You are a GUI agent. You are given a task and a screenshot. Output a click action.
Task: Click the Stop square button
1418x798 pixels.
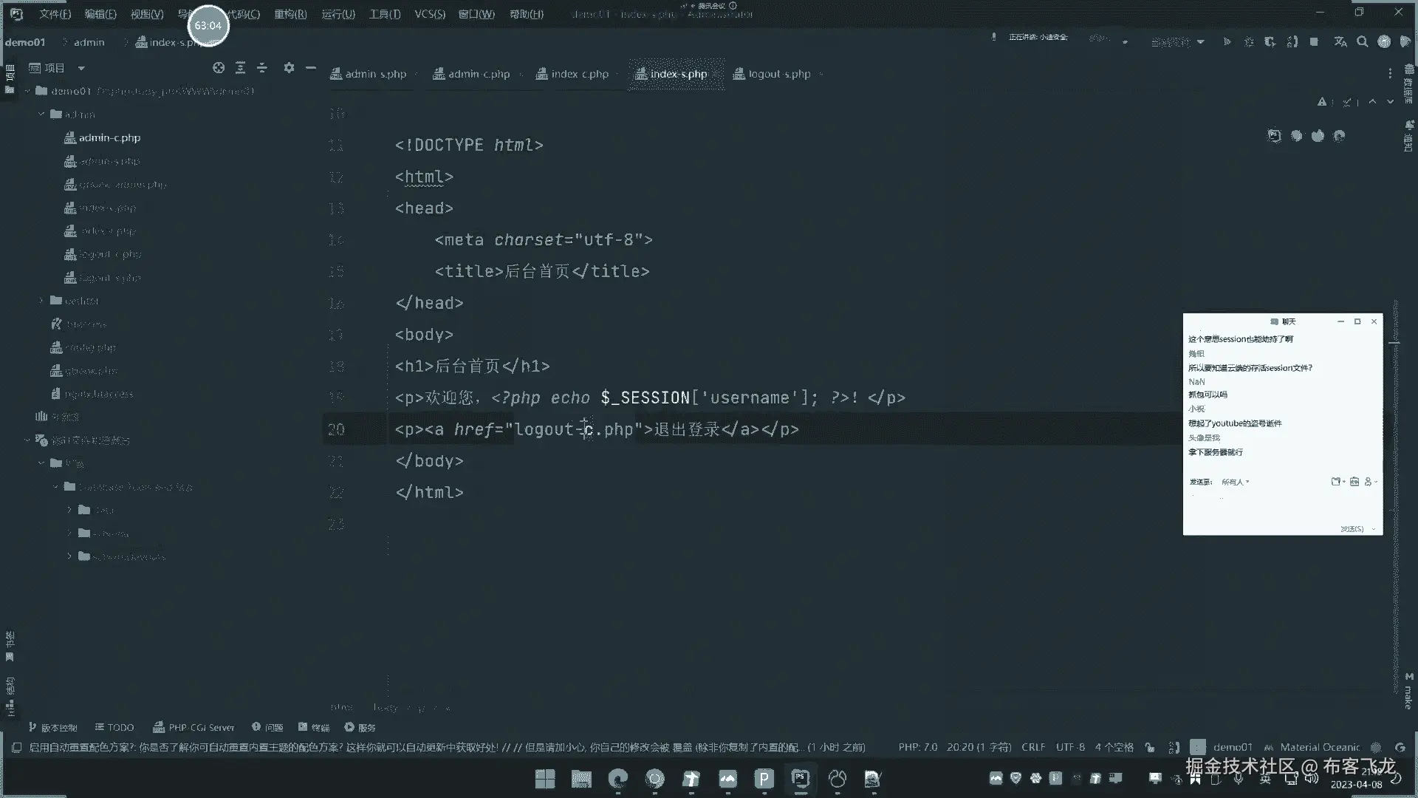(x=1314, y=42)
